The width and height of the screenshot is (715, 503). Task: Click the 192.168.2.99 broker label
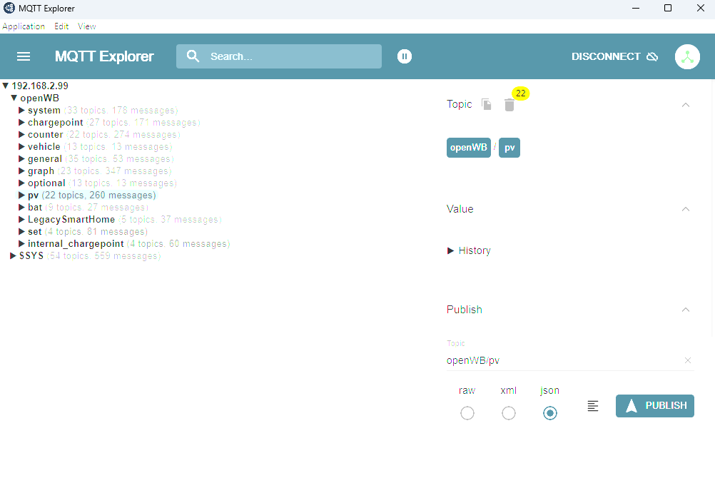pyautogui.click(x=40, y=86)
